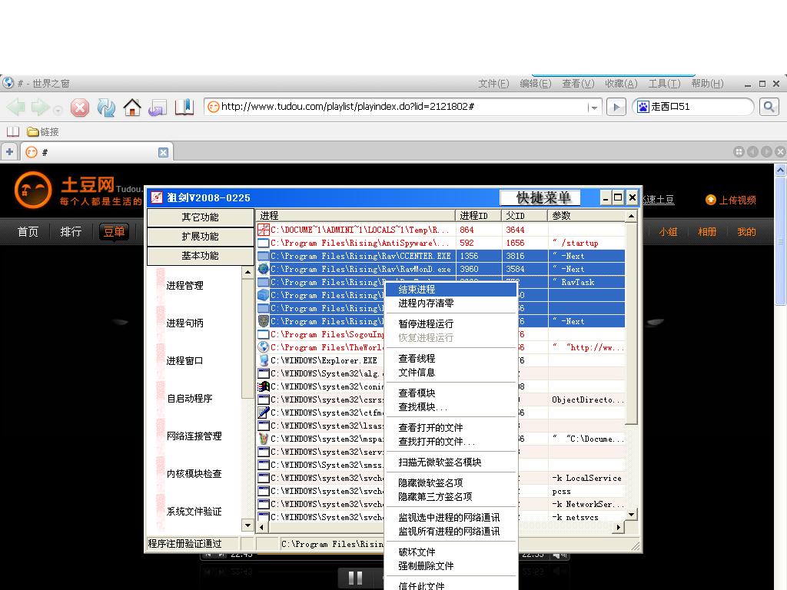Choose 暂停进程运行 from context menu
This screenshot has height=590, width=787.
[x=426, y=324]
